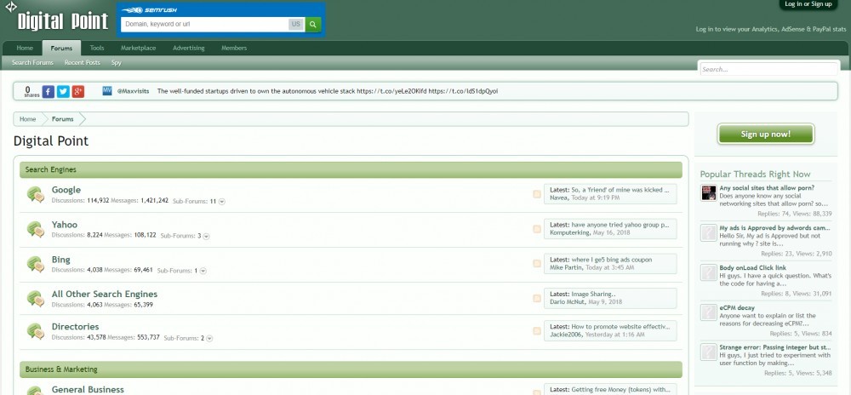The height and width of the screenshot is (395, 851).
Task: Share on Facebook icon
Action: [x=49, y=92]
